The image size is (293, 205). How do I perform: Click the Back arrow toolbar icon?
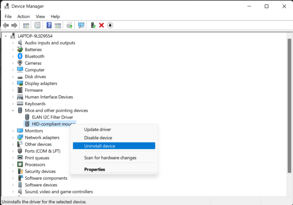(6, 25)
